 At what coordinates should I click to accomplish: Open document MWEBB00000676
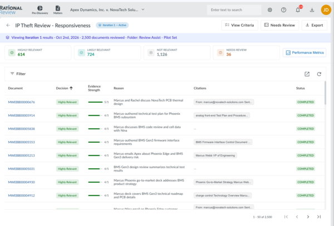(21, 102)
